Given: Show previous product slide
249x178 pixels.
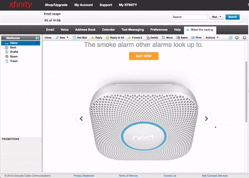Looking at the screenshot, I should (x=81, y=118).
